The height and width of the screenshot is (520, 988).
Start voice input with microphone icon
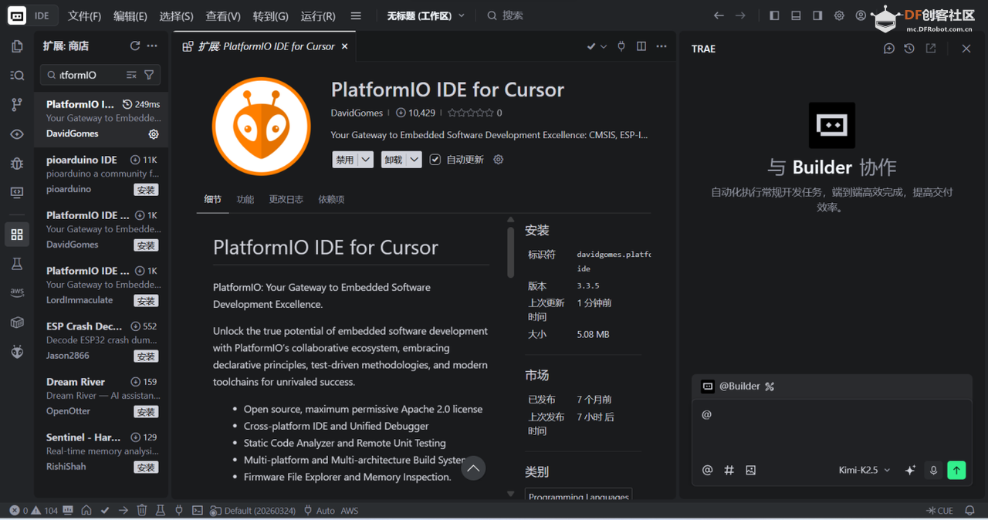[934, 470]
